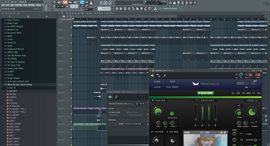Screen dimensions: 270x146
Task: Click the envelope Attack slider
Action: [x=196, y=113]
